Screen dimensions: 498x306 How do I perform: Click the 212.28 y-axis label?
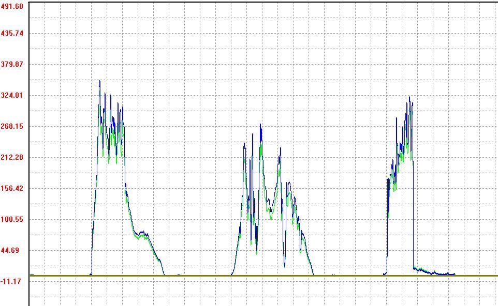click(x=12, y=157)
